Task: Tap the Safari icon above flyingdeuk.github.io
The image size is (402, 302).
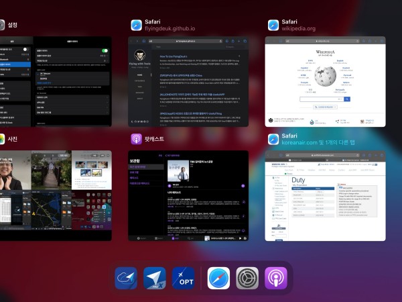Action: pos(136,26)
